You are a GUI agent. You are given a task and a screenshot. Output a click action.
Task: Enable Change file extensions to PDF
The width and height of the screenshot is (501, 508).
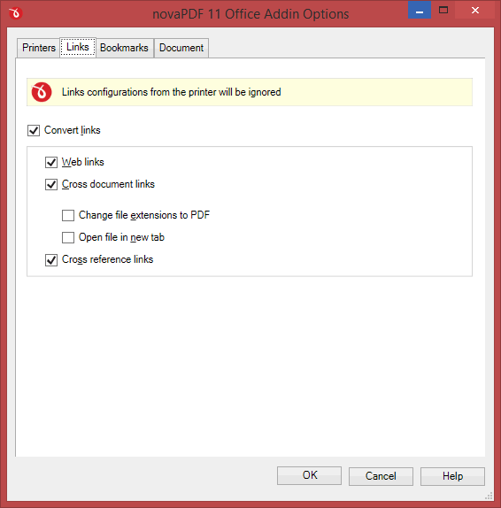(68, 215)
